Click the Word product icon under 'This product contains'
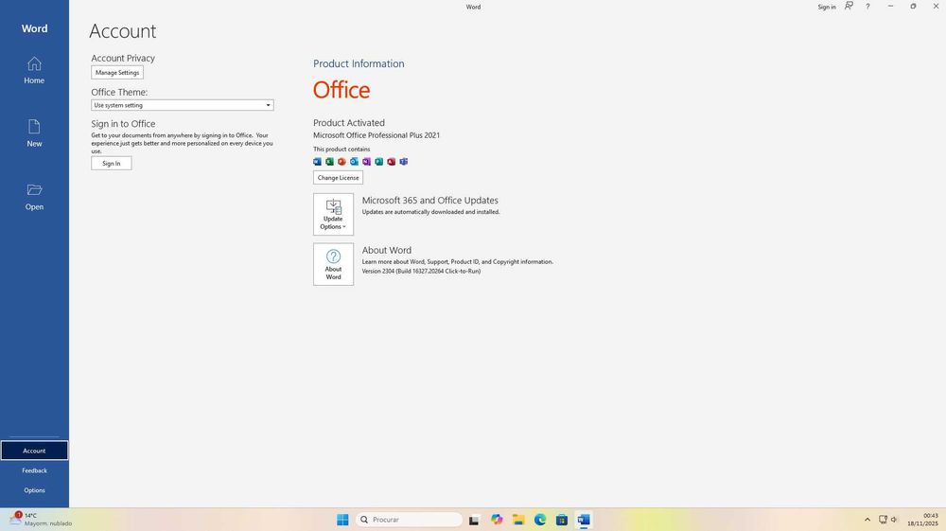The width and height of the screenshot is (946, 531). [x=317, y=162]
